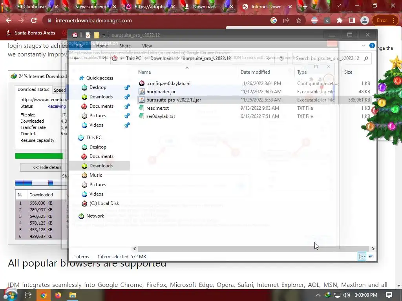Click the .config.zer0daylab.ini file icon
Screen dimensions: 402x301
tap(141, 83)
